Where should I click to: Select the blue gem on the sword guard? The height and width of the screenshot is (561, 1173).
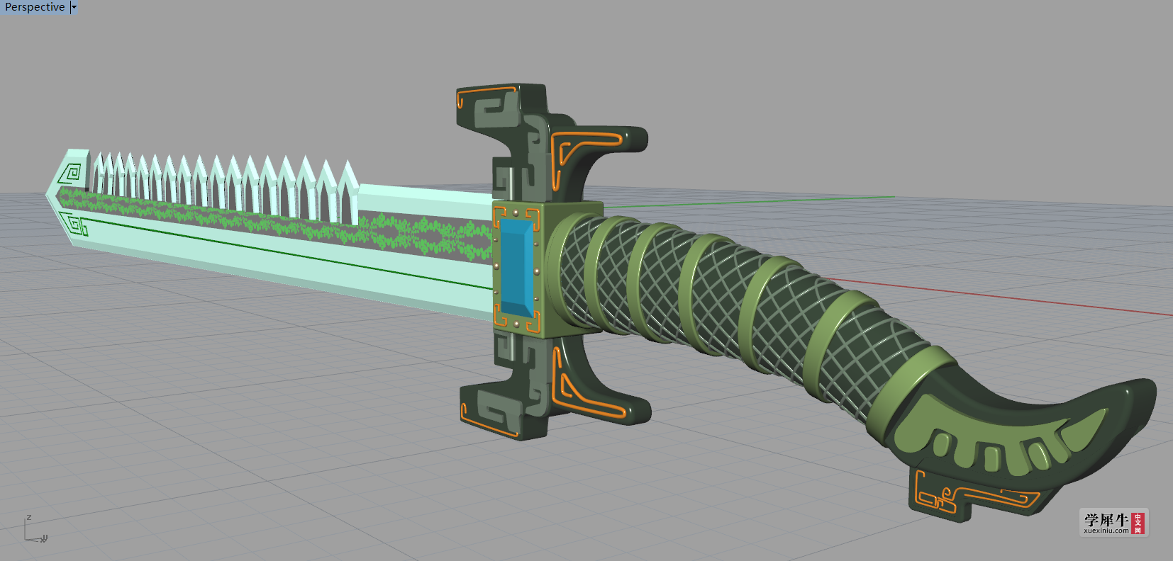[516, 268]
